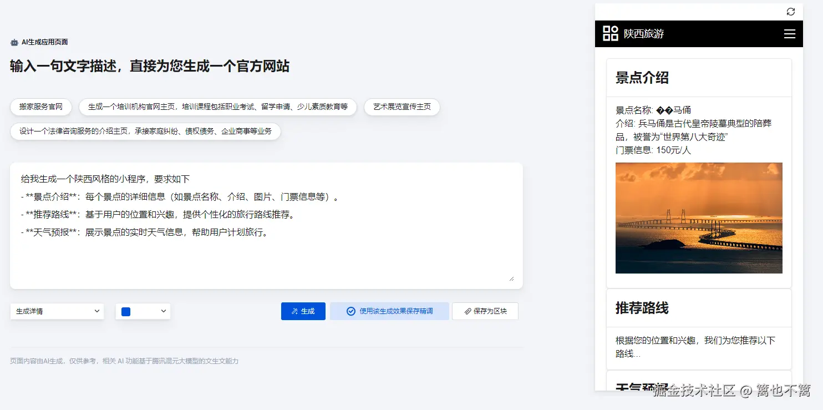
Task: Click the 输入一句文字描述 page headline
Action: (150, 67)
